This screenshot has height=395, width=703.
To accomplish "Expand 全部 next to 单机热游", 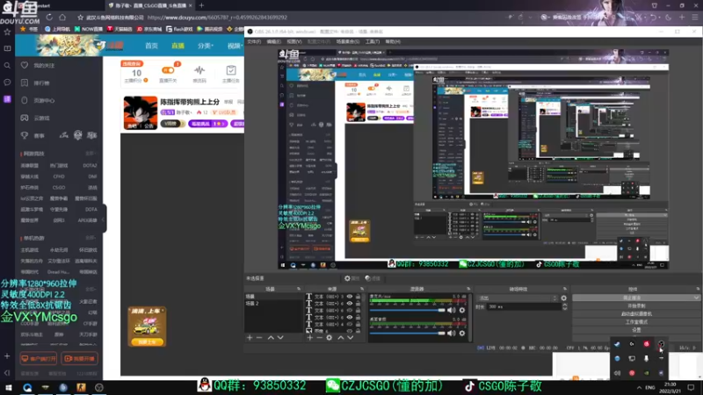I will [91, 238].
